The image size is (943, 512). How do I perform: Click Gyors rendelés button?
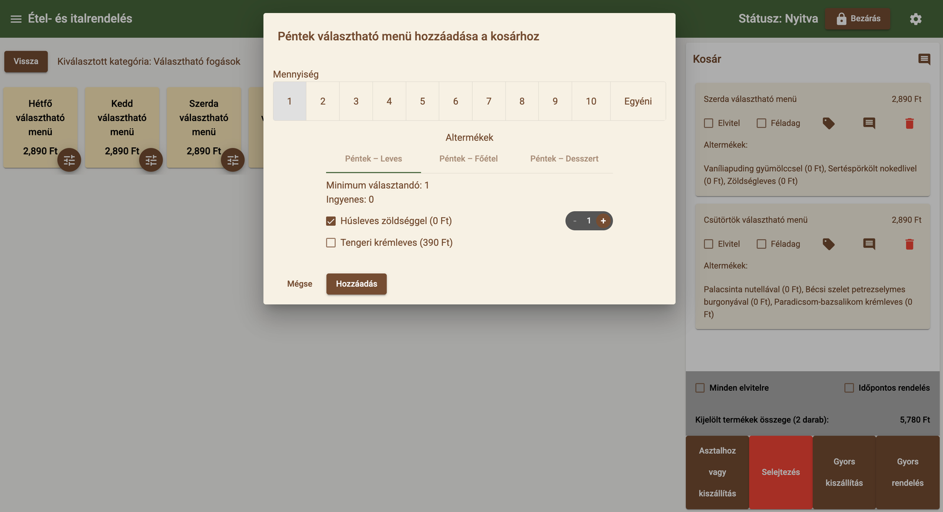point(908,472)
